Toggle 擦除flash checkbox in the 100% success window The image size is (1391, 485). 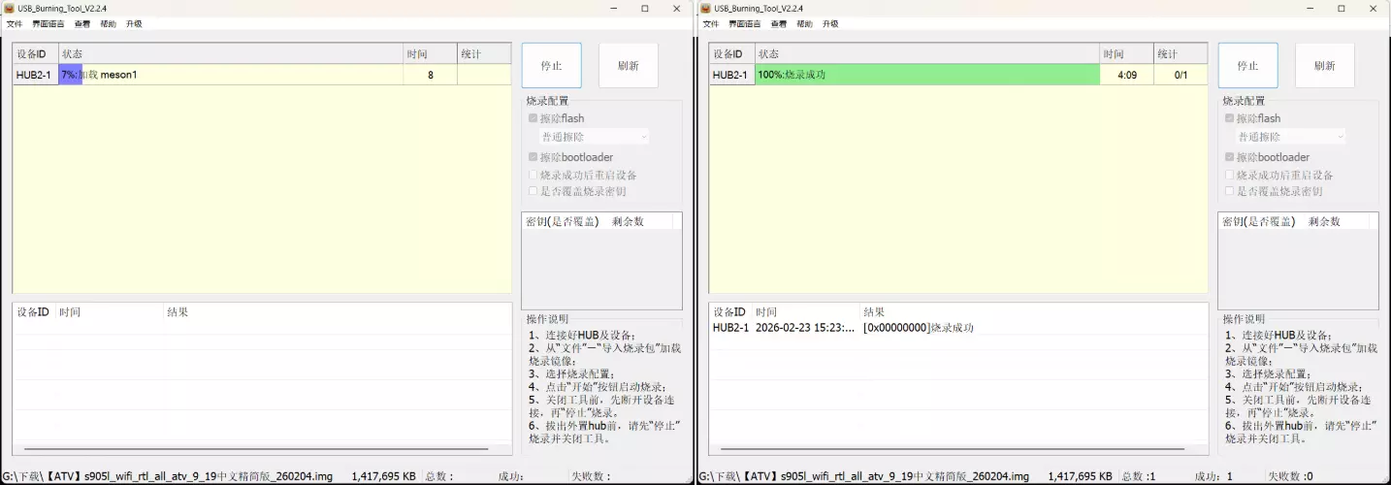pos(1229,118)
